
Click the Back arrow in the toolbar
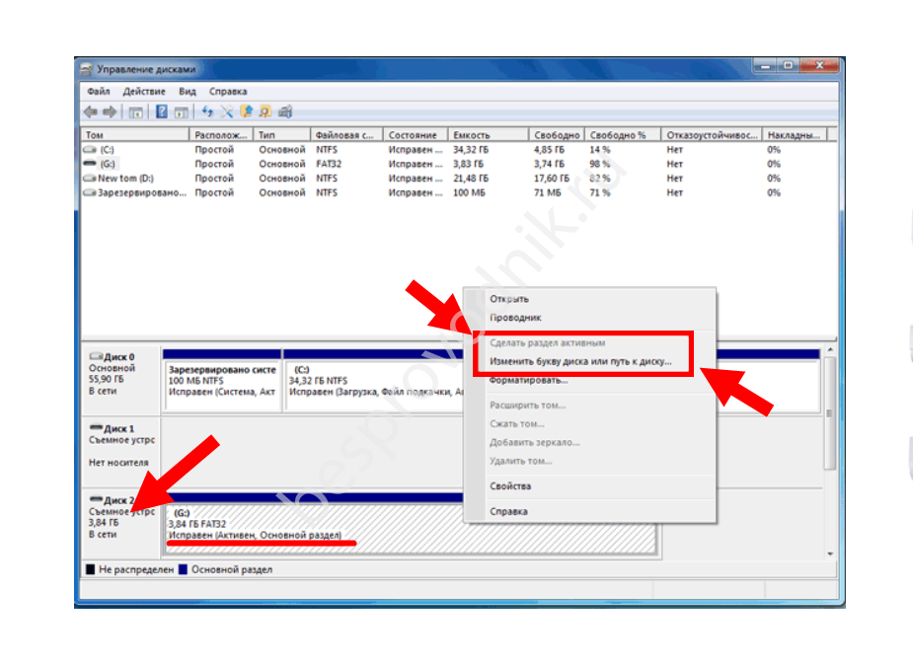tap(91, 111)
